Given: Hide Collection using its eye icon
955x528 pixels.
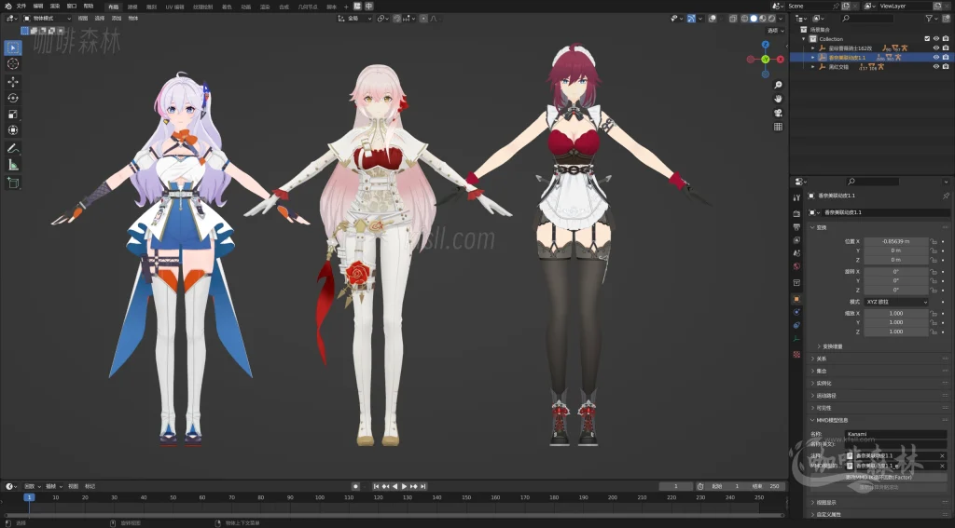Looking at the screenshot, I should pos(936,39).
